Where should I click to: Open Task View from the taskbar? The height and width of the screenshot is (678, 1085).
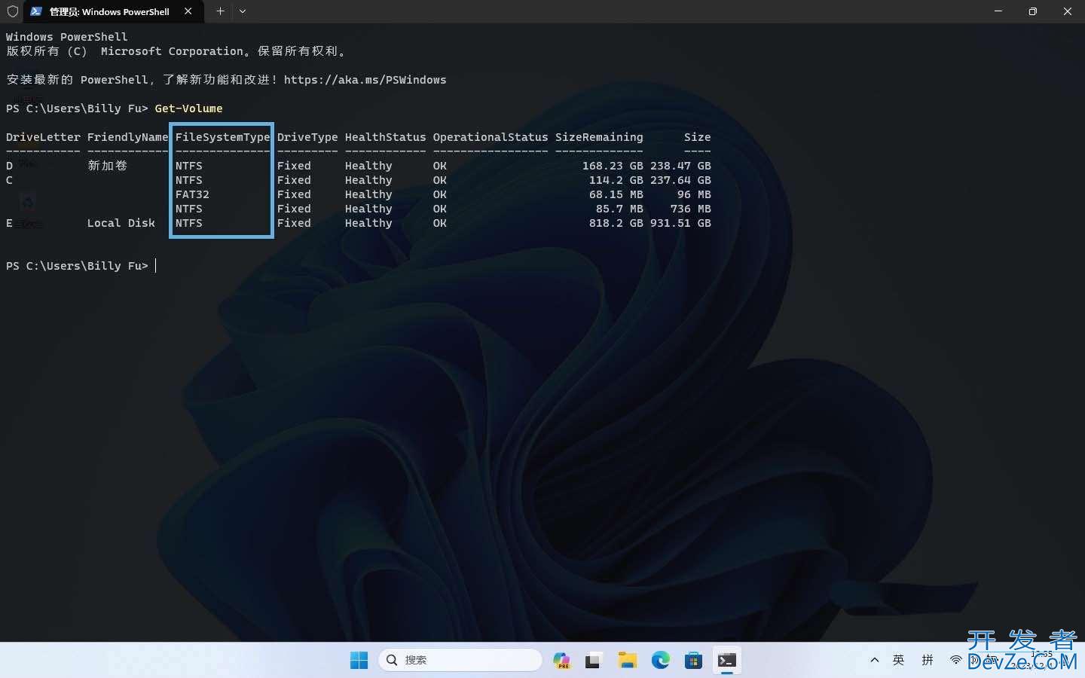(x=594, y=661)
